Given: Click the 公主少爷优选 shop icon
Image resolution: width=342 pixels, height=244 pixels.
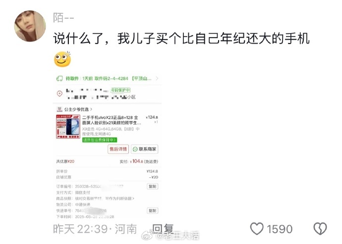Looking at the screenshot, I should click(x=59, y=109).
